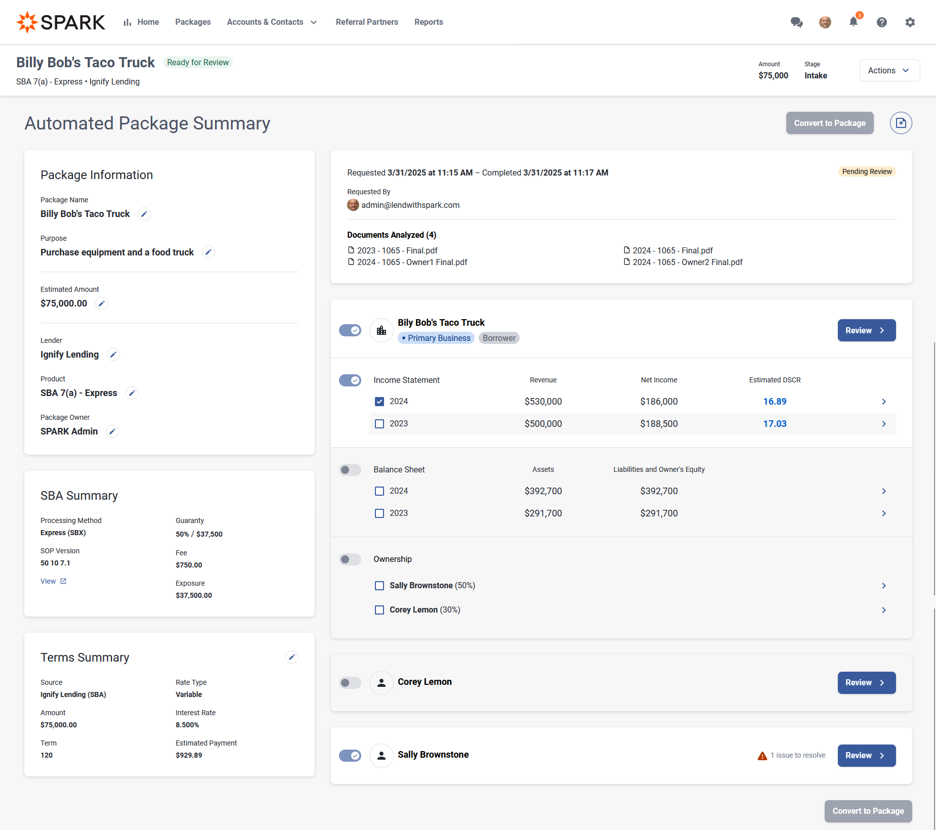Viewport: 936px width, 830px height.
Task: Expand the 2023 Income Statement row chevron
Action: click(x=884, y=424)
